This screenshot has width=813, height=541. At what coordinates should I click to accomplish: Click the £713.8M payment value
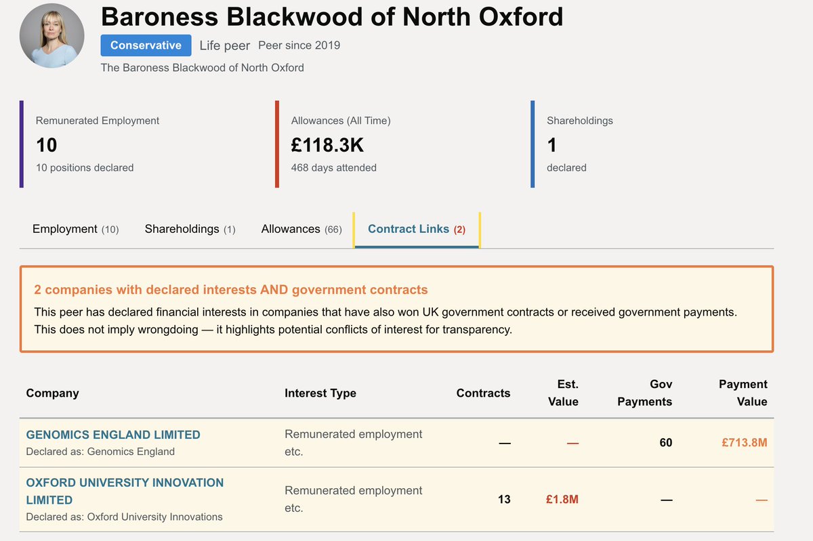pyautogui.click(x=745, y=443)
